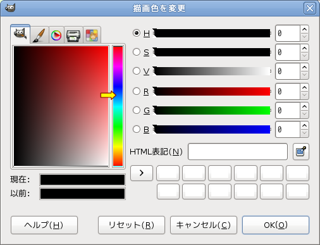The width and height of the screenshot is (320, 245).
Task: Click the 以前 previous color swatch
Action: tap(82, 194)
